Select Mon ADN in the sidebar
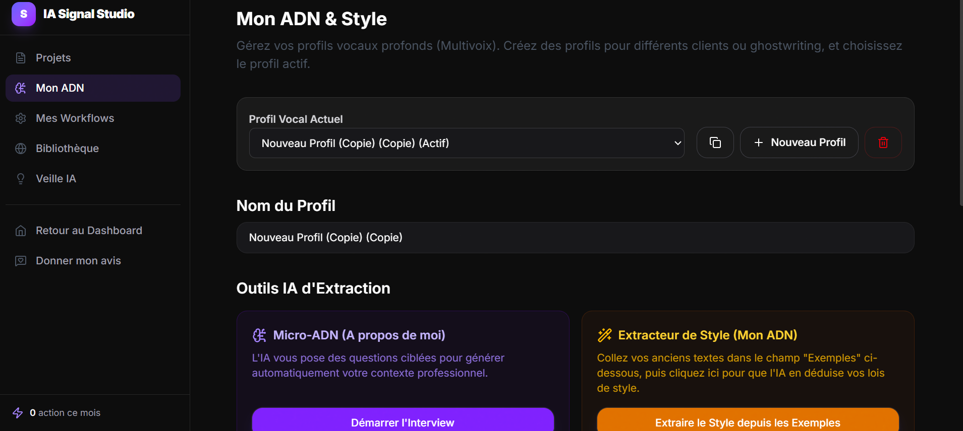 [93, 88]
